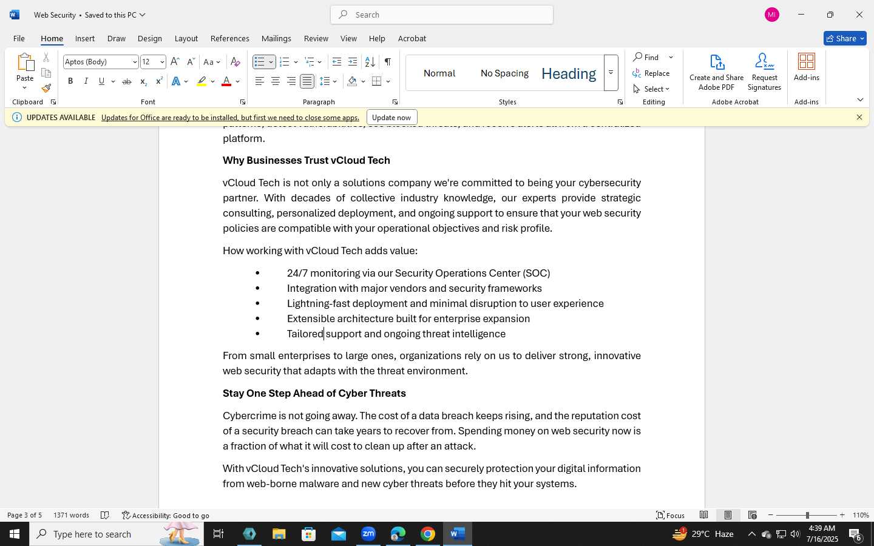The width and height of the screenshot is (874, 546).
Task: Toggle Bold formatting
Action: click(x=70, y=81)
